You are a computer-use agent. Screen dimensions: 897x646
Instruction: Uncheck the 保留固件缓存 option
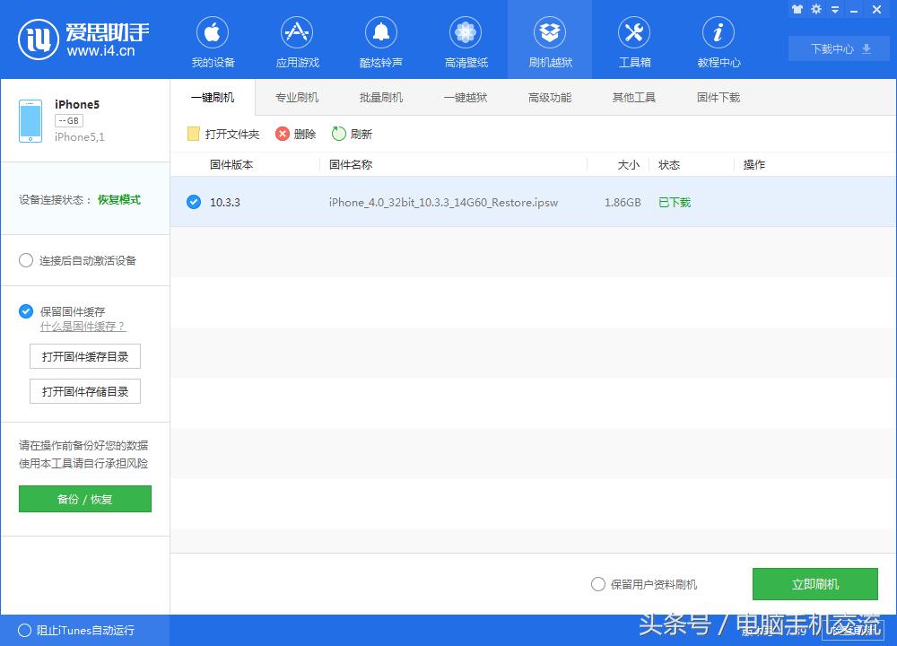(x=26, y=311)
